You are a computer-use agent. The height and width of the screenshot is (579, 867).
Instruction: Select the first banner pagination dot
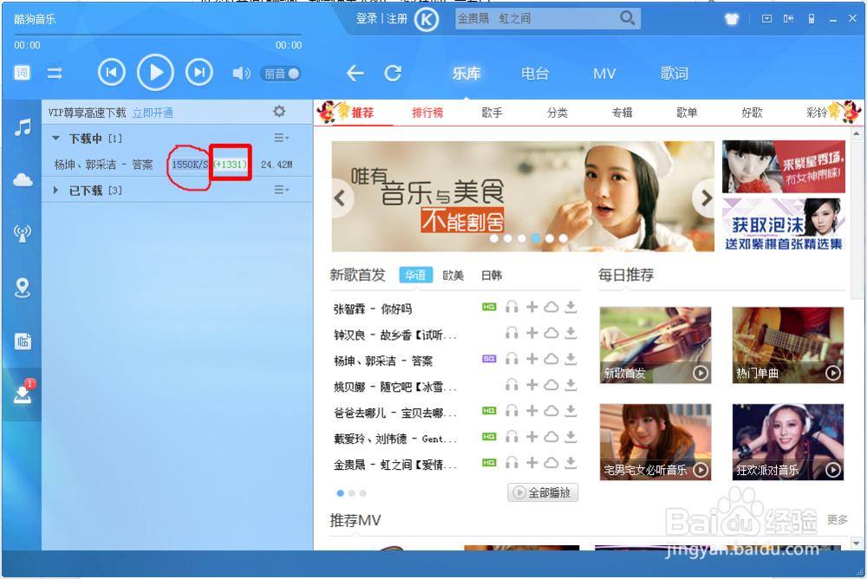coord(494,238)
